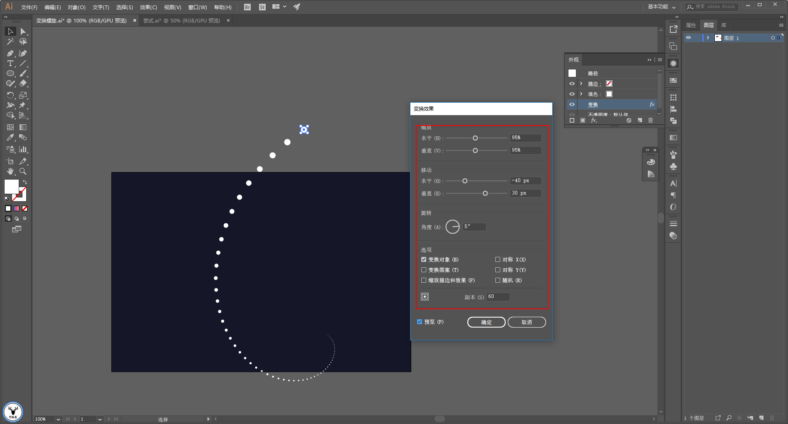Click the rotation angle input field
The image size is (788, 424).
[x=474, y=227]
